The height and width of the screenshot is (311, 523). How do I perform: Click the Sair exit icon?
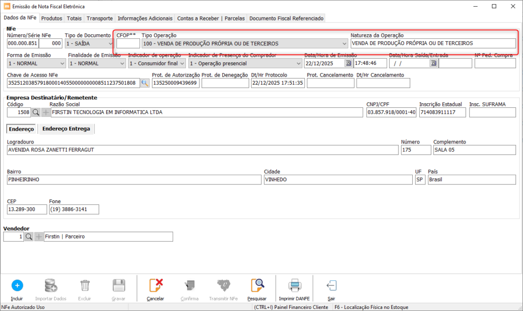(x=331, y=285)
